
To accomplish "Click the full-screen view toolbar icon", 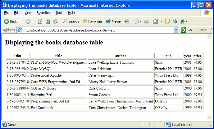I will point(155,21).
